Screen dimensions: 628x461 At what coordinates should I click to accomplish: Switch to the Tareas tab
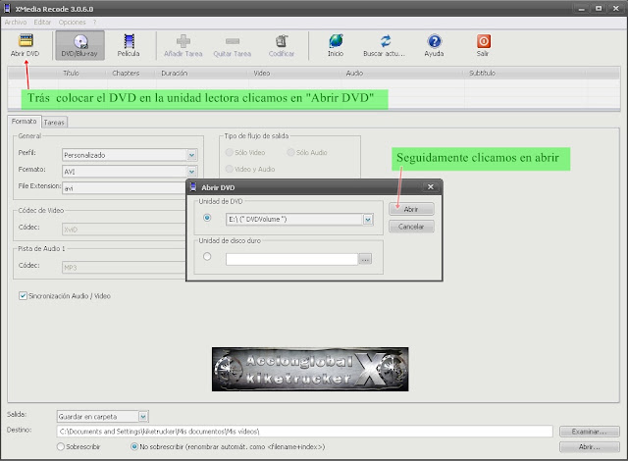54,123
